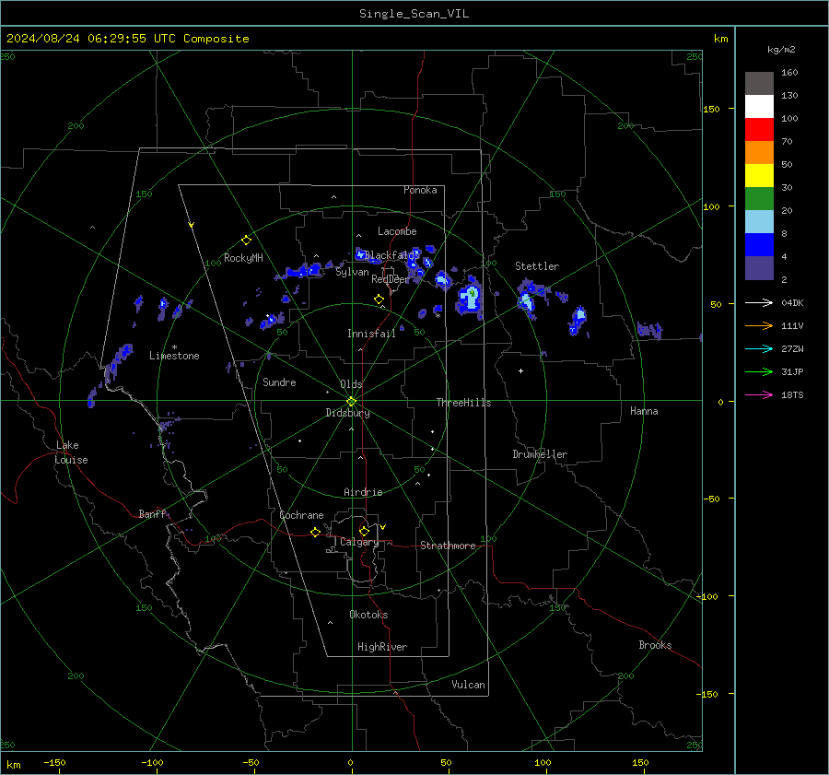
Task: Click the large storm cell west of Stettler
Action: coord(470,299)
